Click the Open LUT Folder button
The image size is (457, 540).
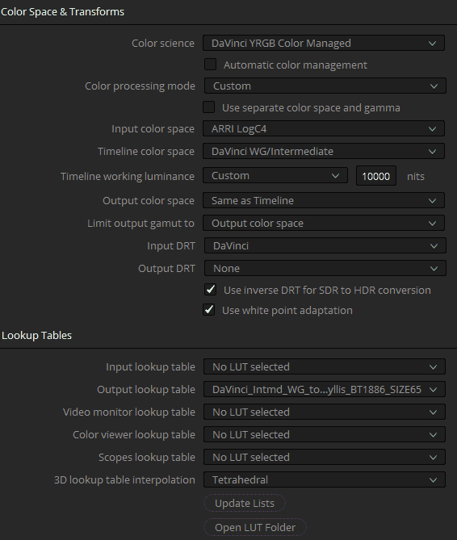click(x=255, y=527)
